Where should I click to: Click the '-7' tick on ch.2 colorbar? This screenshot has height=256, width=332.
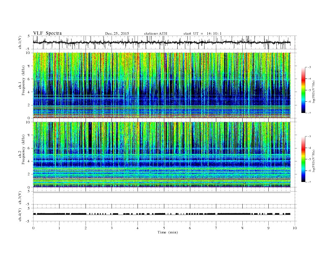tap(309, 182)
